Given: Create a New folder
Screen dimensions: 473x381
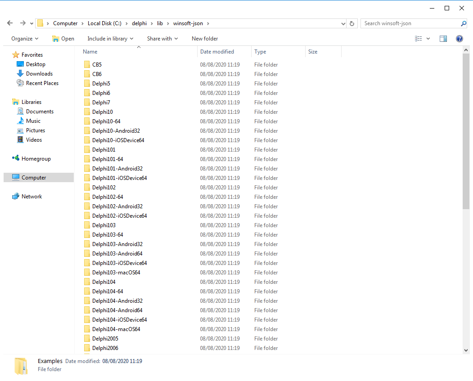Looking at the screenshot, I should [x=205, y=39].
